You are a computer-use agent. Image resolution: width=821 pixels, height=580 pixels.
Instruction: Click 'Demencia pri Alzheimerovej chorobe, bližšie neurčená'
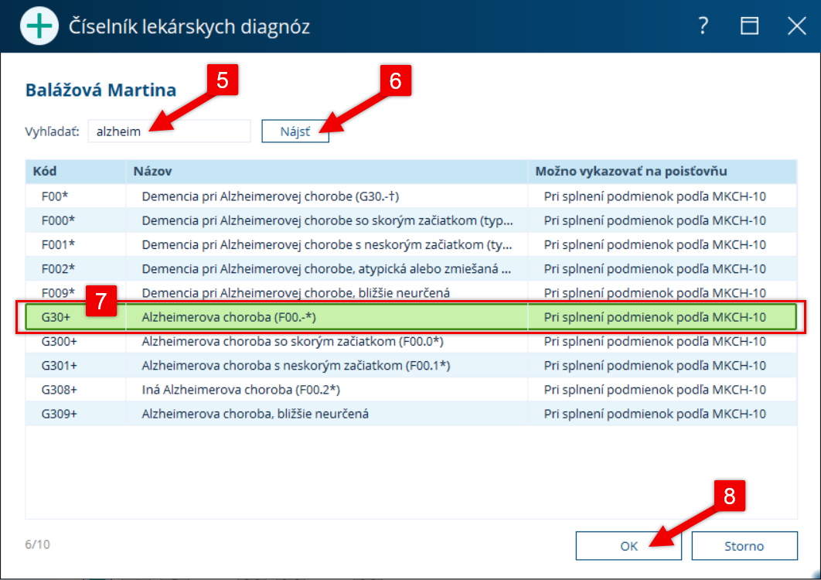click(x=296, y=293)
